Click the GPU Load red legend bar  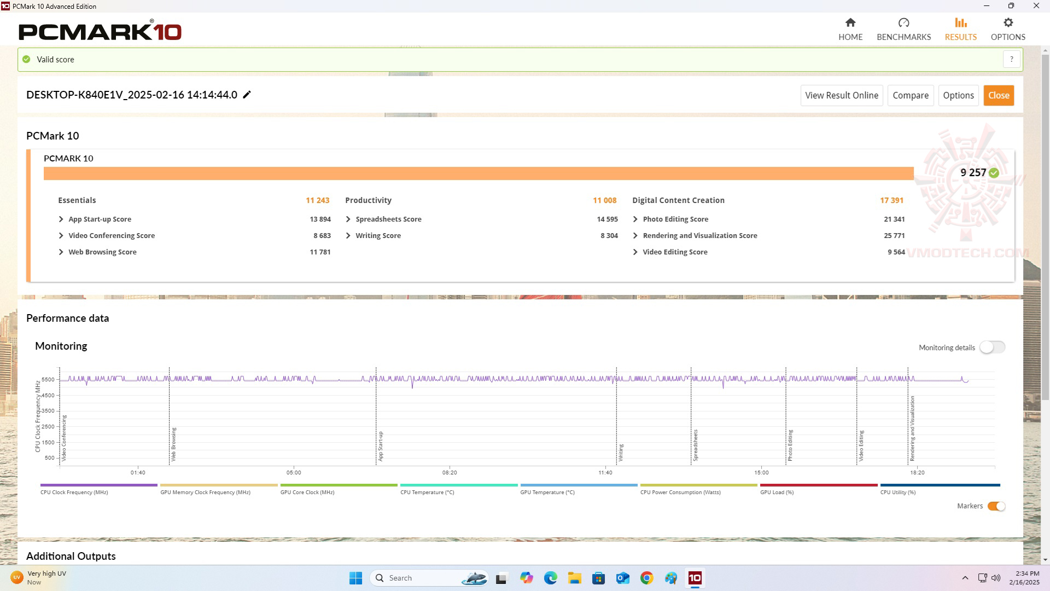818,485
